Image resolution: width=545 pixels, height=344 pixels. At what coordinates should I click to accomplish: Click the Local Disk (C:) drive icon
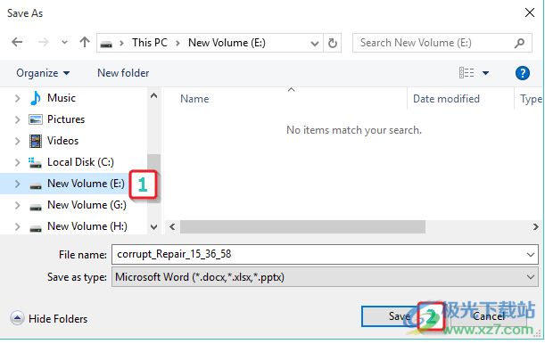(x=35, y=162)
